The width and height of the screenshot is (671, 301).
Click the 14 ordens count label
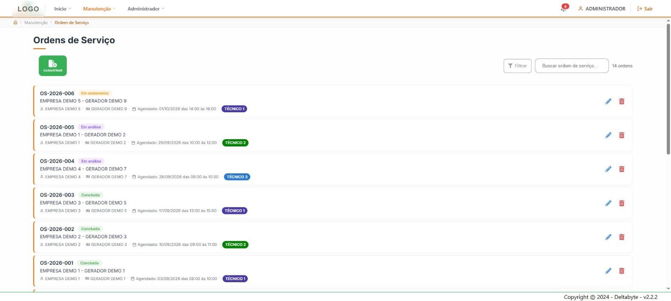(x=622, y=66)
